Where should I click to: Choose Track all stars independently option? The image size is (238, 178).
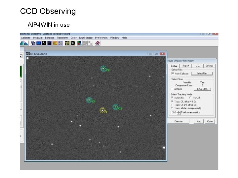click(x=172, y=108)
